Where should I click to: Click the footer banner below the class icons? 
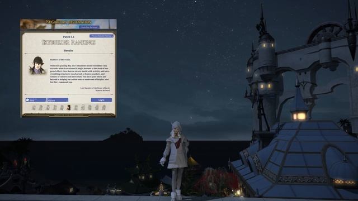tap(68, 115)
